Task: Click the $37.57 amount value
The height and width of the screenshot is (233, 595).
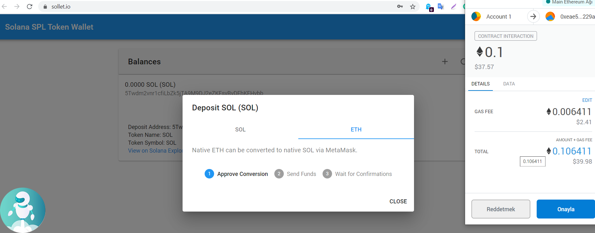Action: pyautogui.click(x=484, y=67)
